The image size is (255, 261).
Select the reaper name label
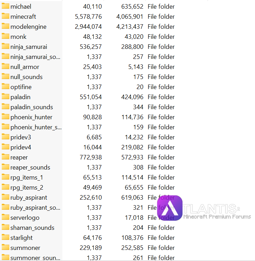point(19,157)
